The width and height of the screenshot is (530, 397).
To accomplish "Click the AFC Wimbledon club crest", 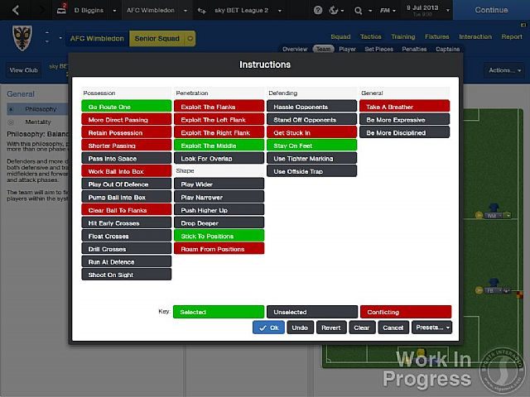I will click(x=22, y=38).
